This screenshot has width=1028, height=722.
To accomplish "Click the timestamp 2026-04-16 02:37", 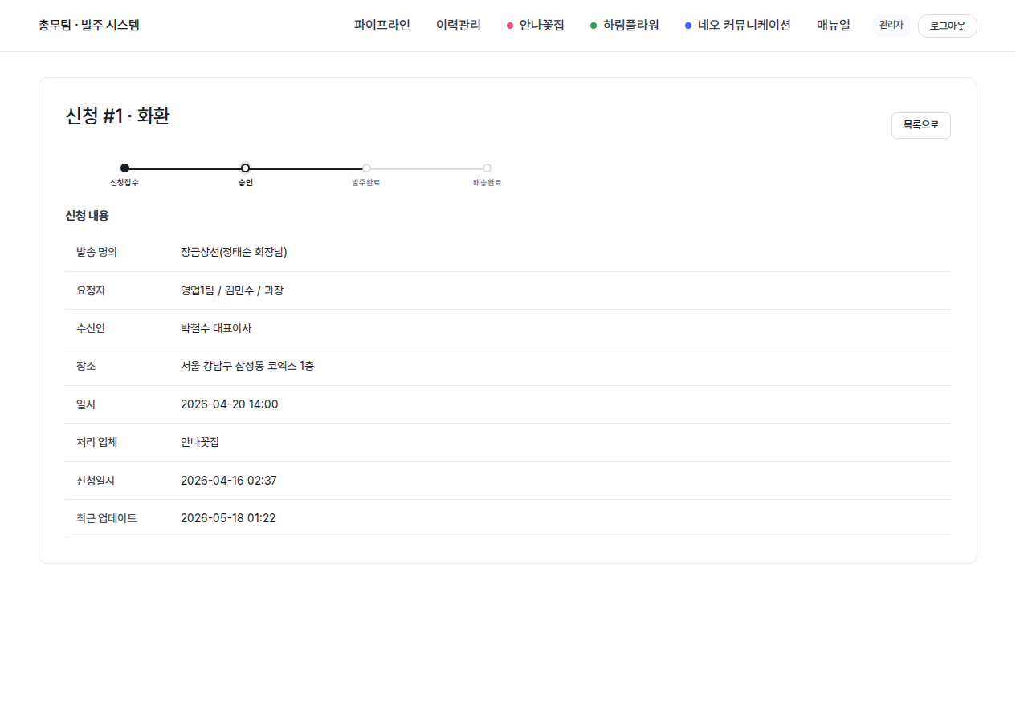I will coord(229,481).
